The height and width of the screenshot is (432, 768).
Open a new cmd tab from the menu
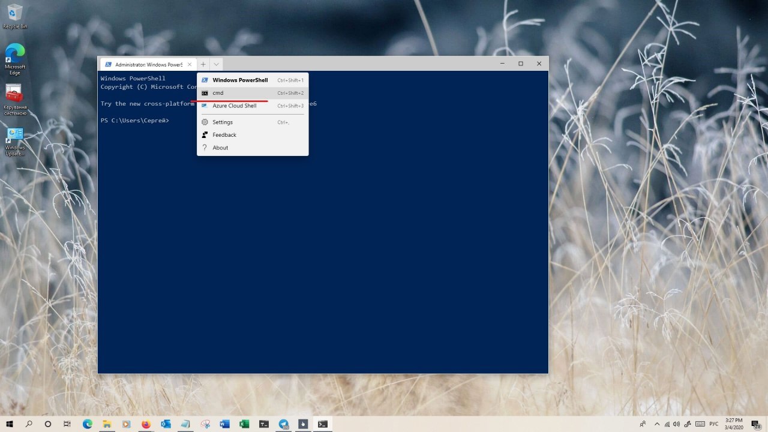[x=253, y=93]
